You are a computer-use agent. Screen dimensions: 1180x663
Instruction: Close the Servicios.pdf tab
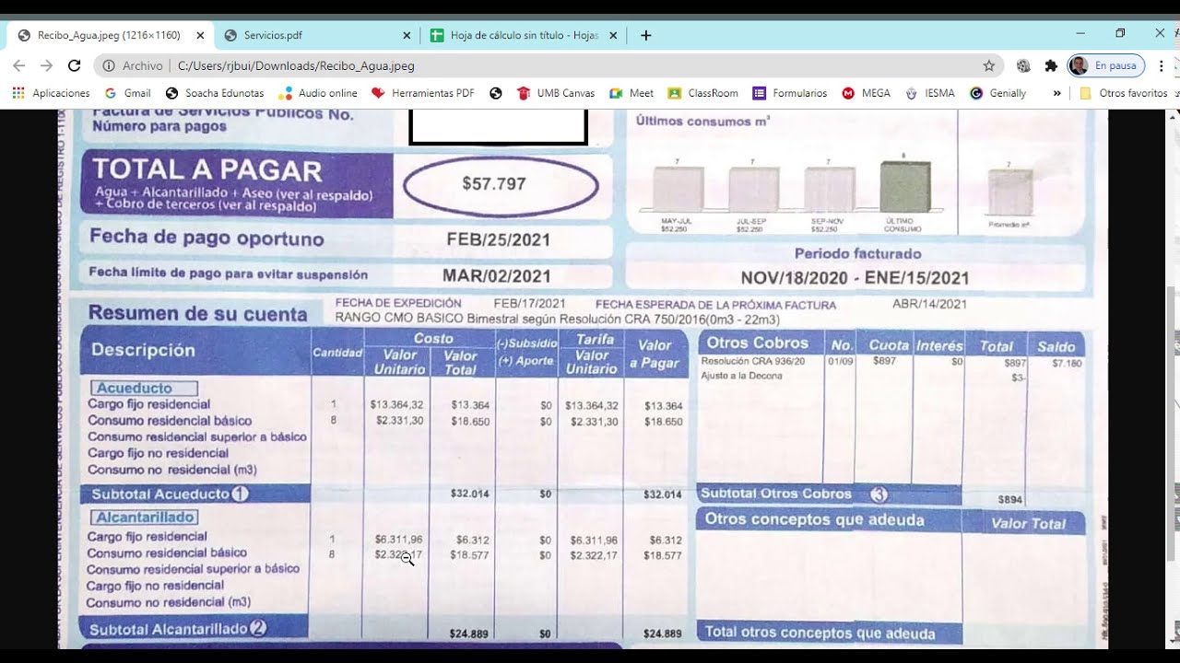point(407,35)
